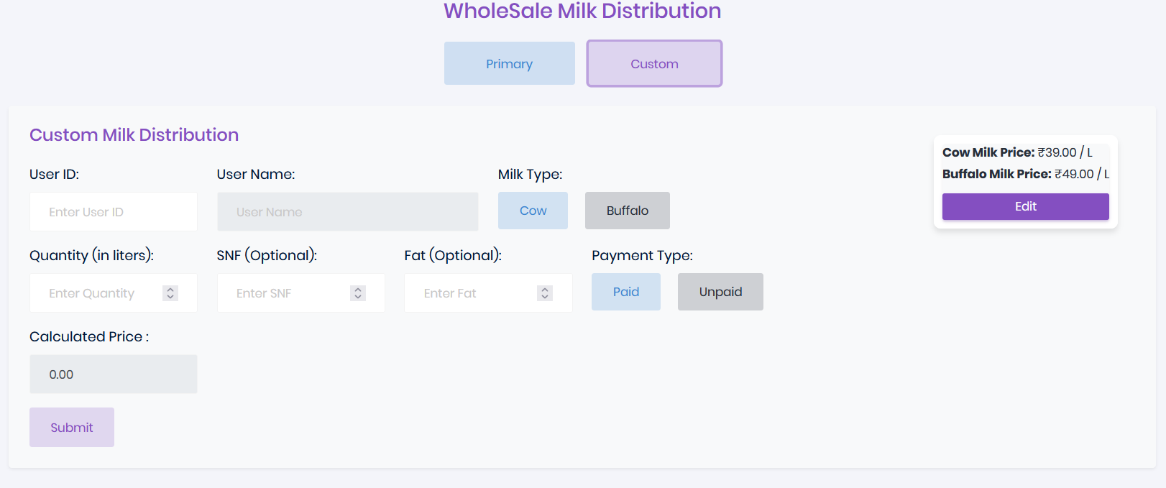Switch to the Custom tab
The width and height of the screenshot is (1166, 488).
pyautogui.click(x=653, y=63)
